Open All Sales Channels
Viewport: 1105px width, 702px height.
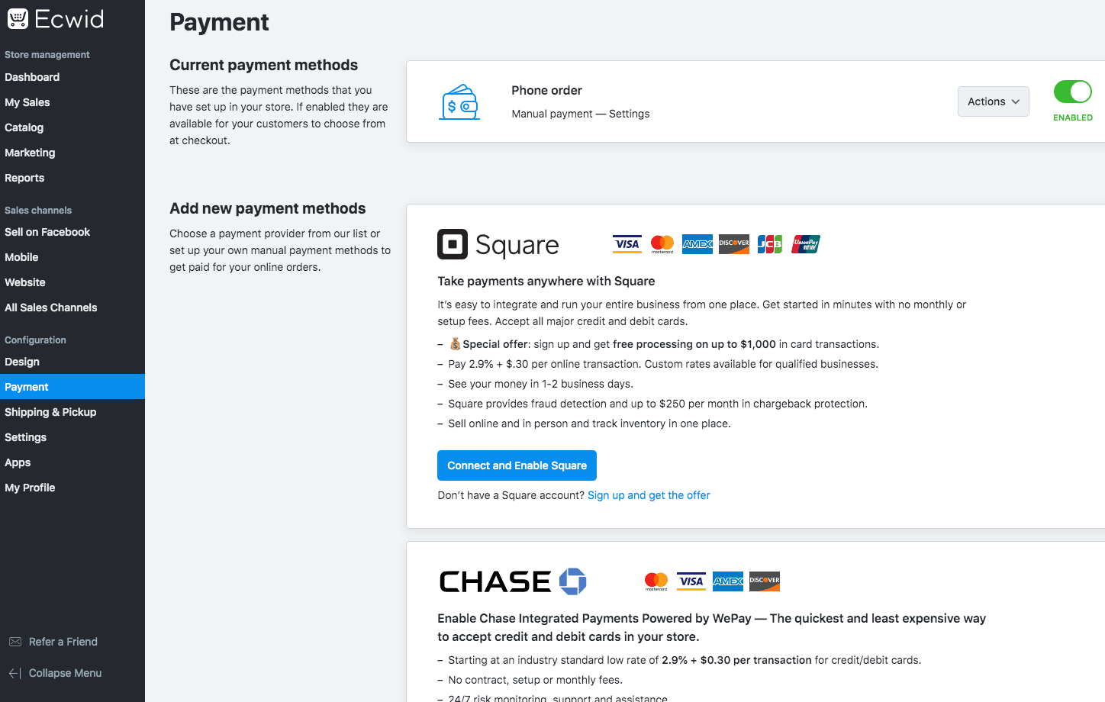coord(51,308)
